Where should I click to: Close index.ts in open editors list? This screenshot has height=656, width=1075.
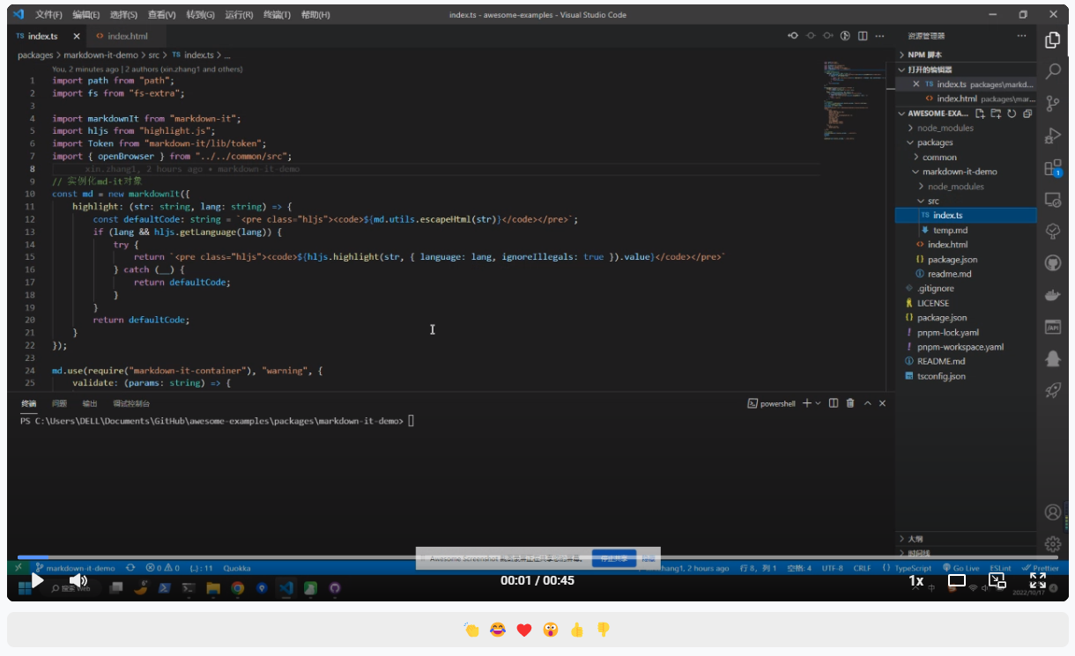(916, 85)
